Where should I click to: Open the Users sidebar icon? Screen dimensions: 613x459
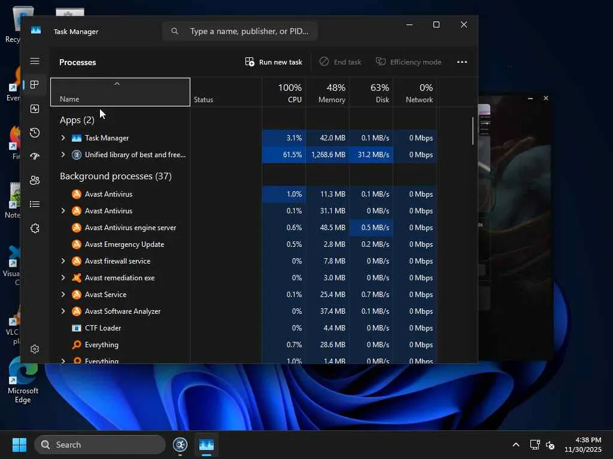click(35, 180)
